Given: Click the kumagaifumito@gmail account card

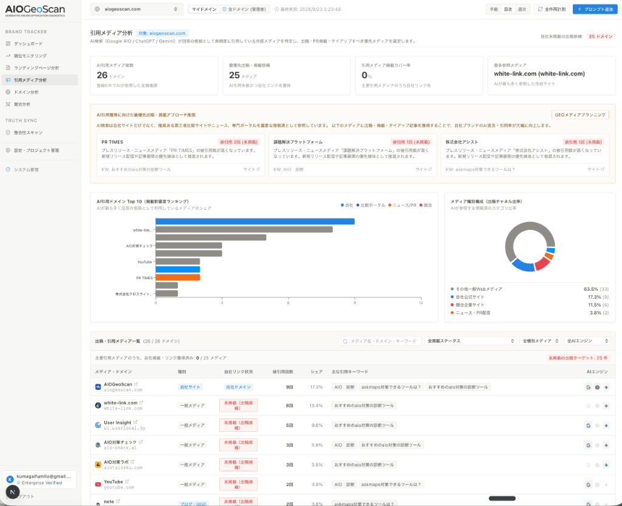Looking at the screenshot, I should [x=39, y=479].
